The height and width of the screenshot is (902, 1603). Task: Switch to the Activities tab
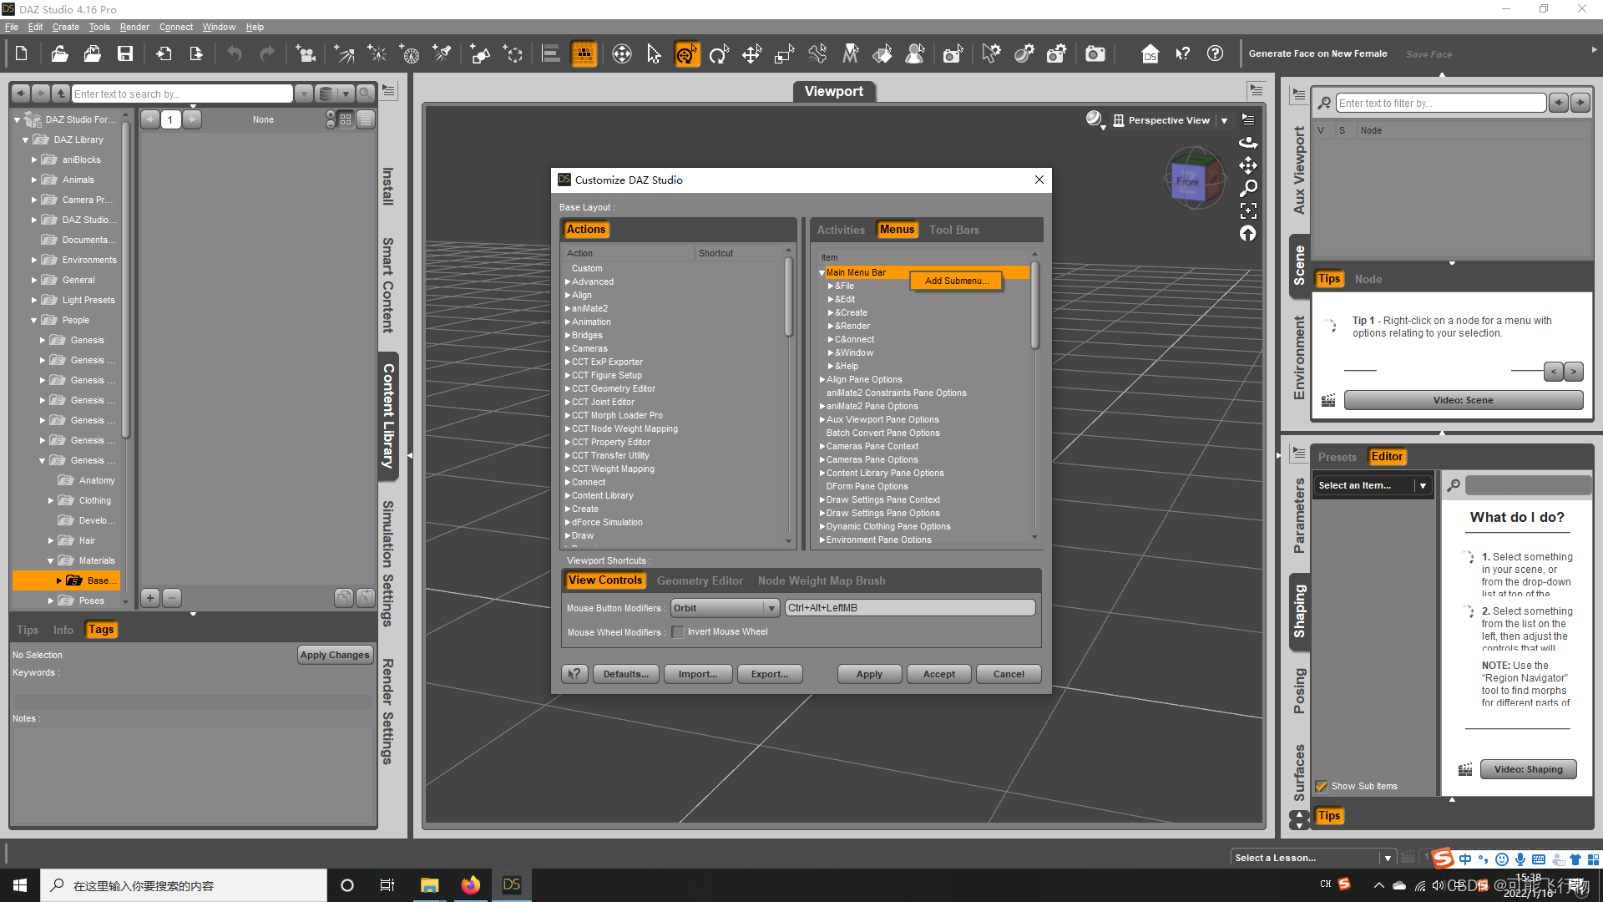841,230
